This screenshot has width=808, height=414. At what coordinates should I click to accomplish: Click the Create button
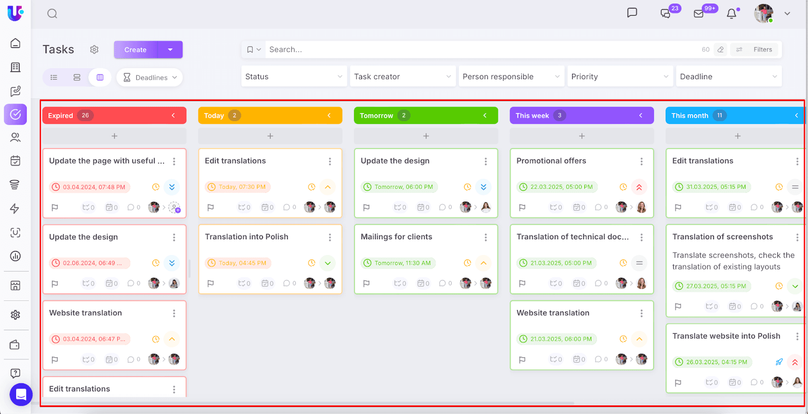click(135, 49)
